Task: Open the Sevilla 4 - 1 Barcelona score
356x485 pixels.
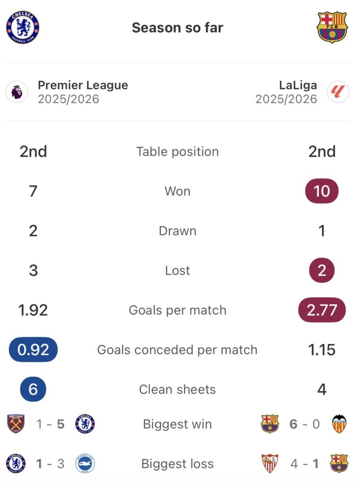Action: pos(304,464)
